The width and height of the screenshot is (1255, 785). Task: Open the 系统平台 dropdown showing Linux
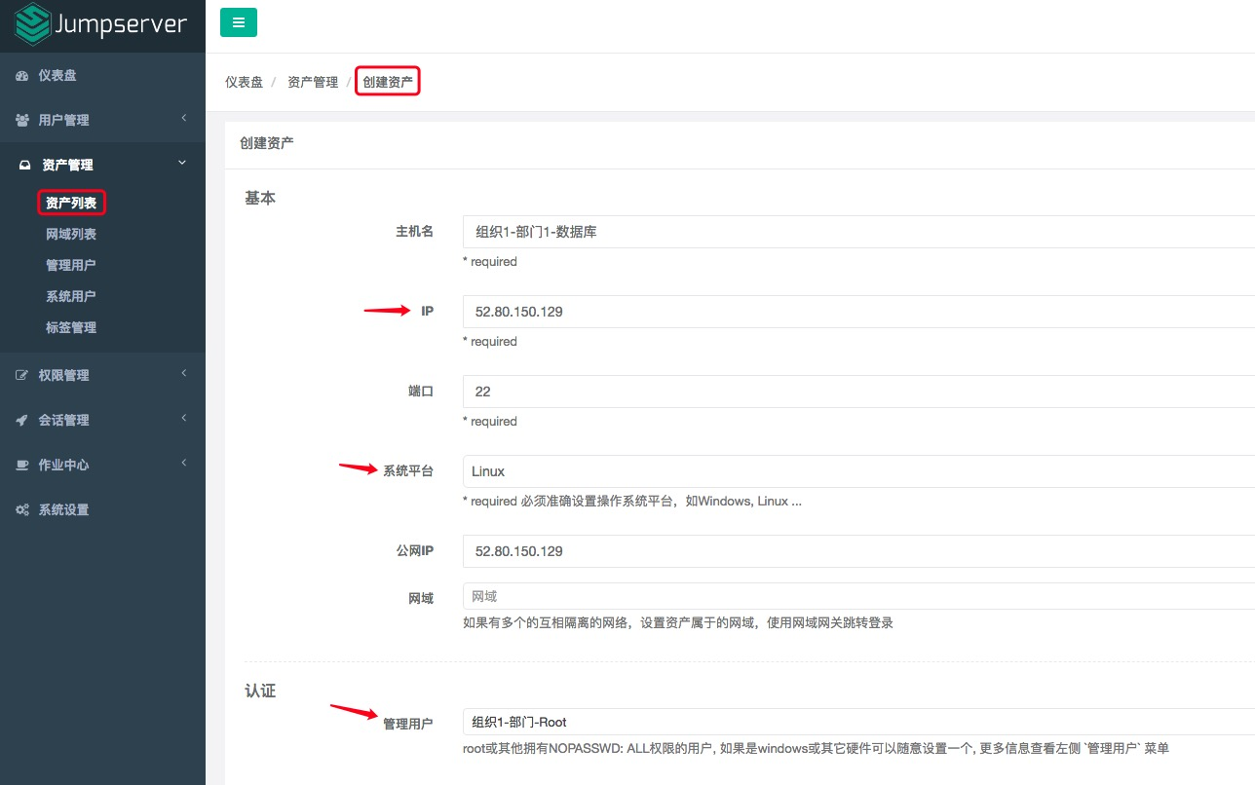(858, 471)
